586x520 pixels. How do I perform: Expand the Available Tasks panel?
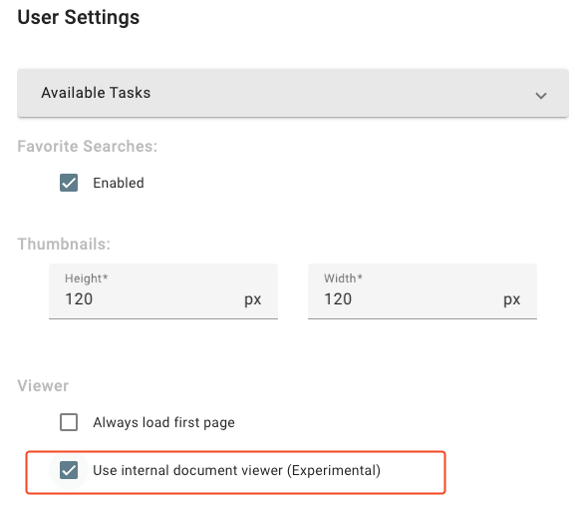[x=293, y=93]
